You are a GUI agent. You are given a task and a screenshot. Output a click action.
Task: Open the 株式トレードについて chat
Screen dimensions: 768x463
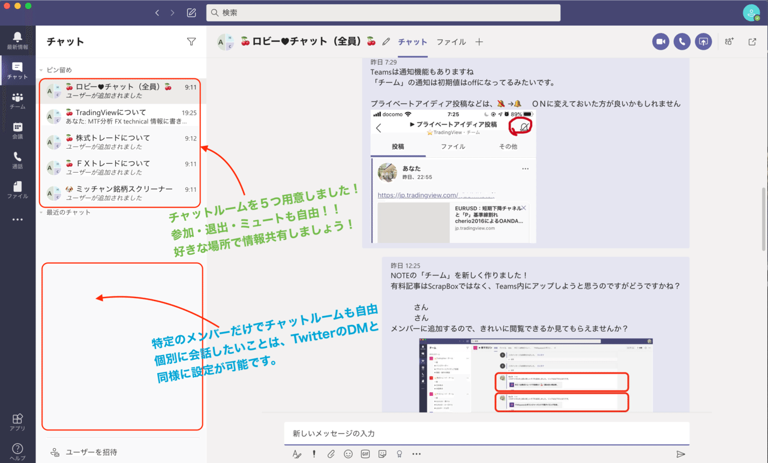(121, 142)
